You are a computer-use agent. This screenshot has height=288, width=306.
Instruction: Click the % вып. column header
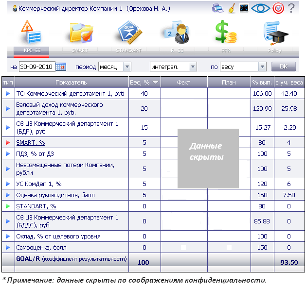tap(262, 82)
